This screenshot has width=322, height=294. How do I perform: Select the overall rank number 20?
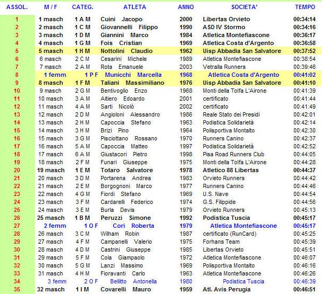17,171
